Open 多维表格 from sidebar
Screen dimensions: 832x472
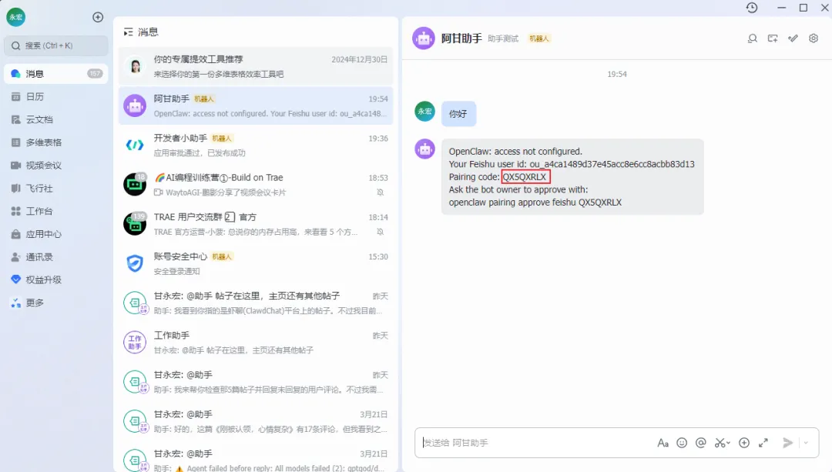(x=56, y=142)
